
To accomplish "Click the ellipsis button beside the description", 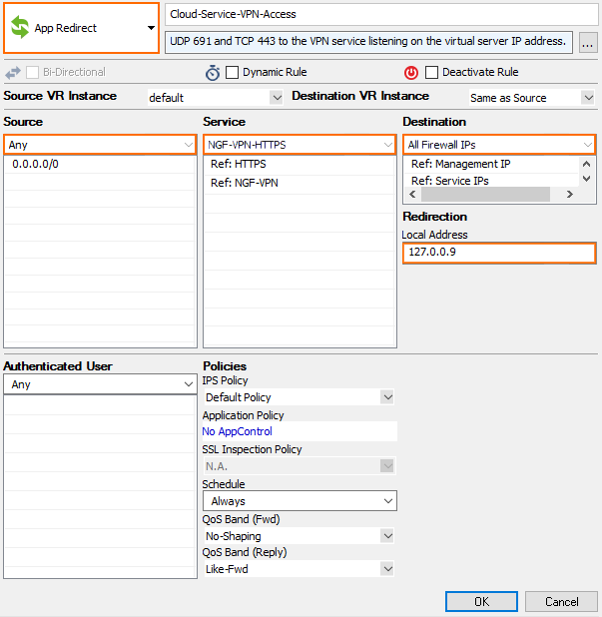I will pyautogui.click(x=588, y=43).
